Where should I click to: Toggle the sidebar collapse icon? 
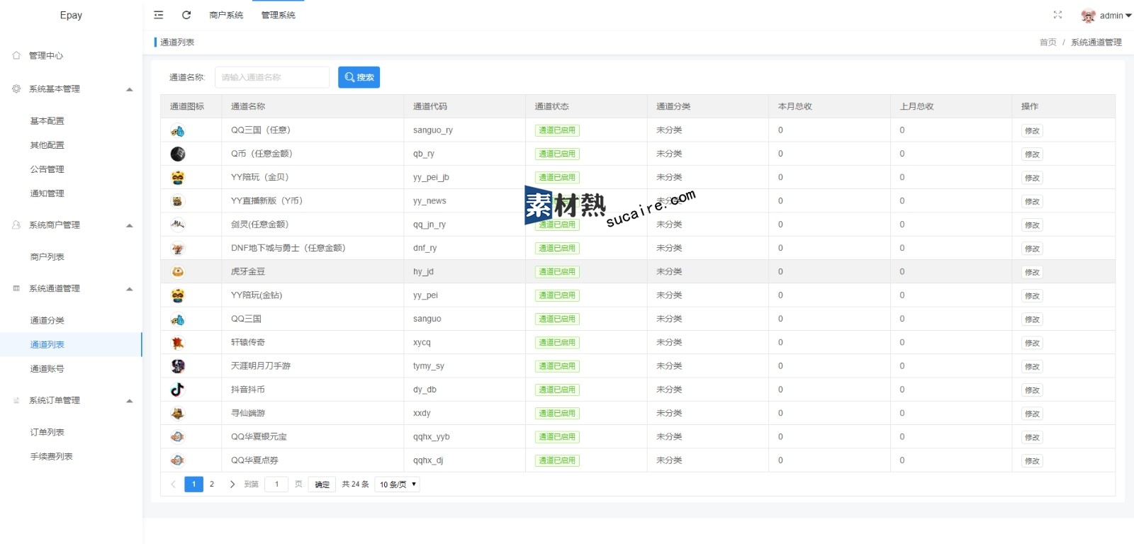coord(159,15)
